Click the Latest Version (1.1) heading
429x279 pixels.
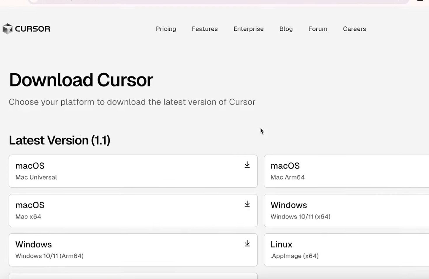[x=60, y=140]
